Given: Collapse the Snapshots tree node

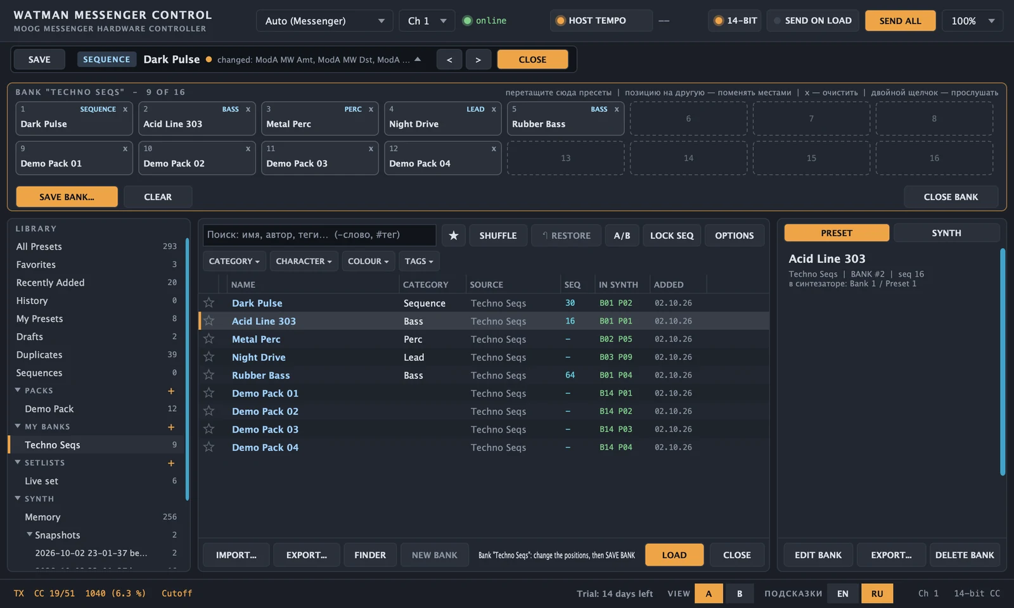Looking at the screenshot, I should click(x=29, y=535).
